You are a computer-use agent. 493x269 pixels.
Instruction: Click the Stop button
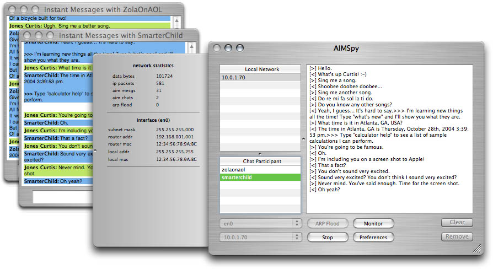pyautogui.click(x=328, y=237)
